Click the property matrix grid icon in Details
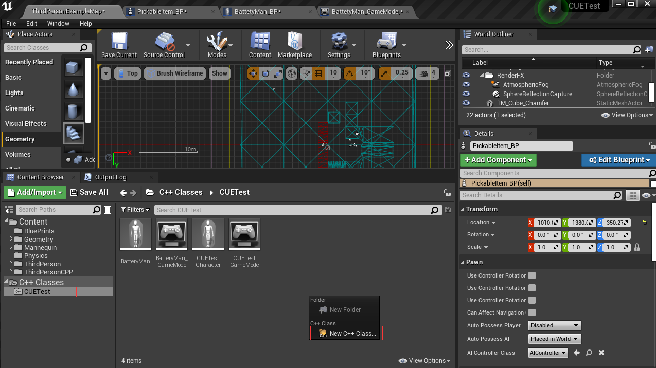Image resolution: width=656 pixels, height=368 pixels. [632, 195]
